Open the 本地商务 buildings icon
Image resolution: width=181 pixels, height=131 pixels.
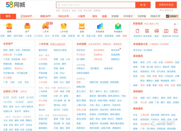[100, 27]
